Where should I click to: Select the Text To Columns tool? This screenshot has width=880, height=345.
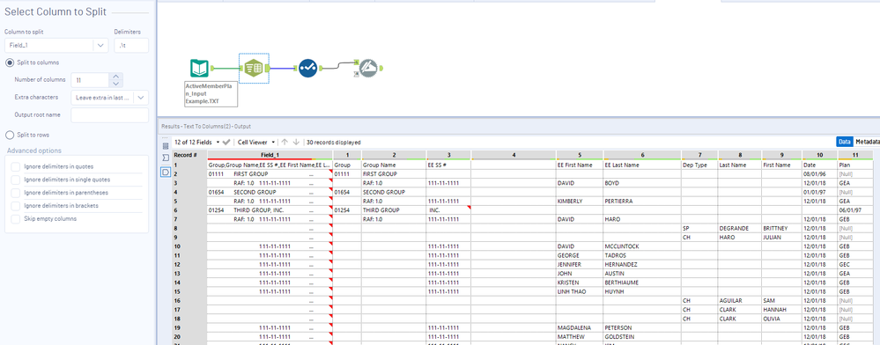pos(255,69)
